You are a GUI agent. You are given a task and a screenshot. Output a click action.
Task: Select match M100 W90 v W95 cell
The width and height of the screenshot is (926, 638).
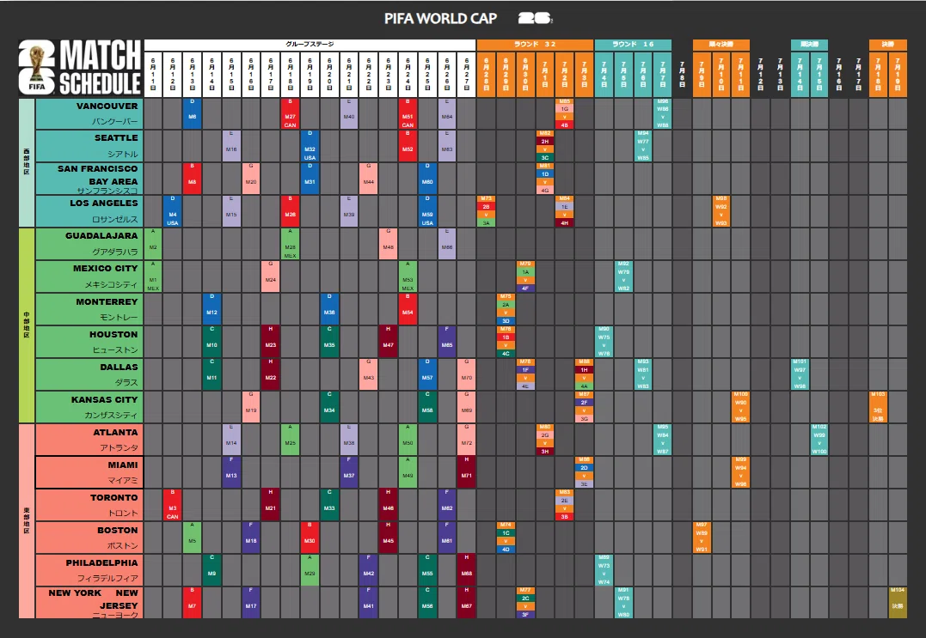pos(740,407)
